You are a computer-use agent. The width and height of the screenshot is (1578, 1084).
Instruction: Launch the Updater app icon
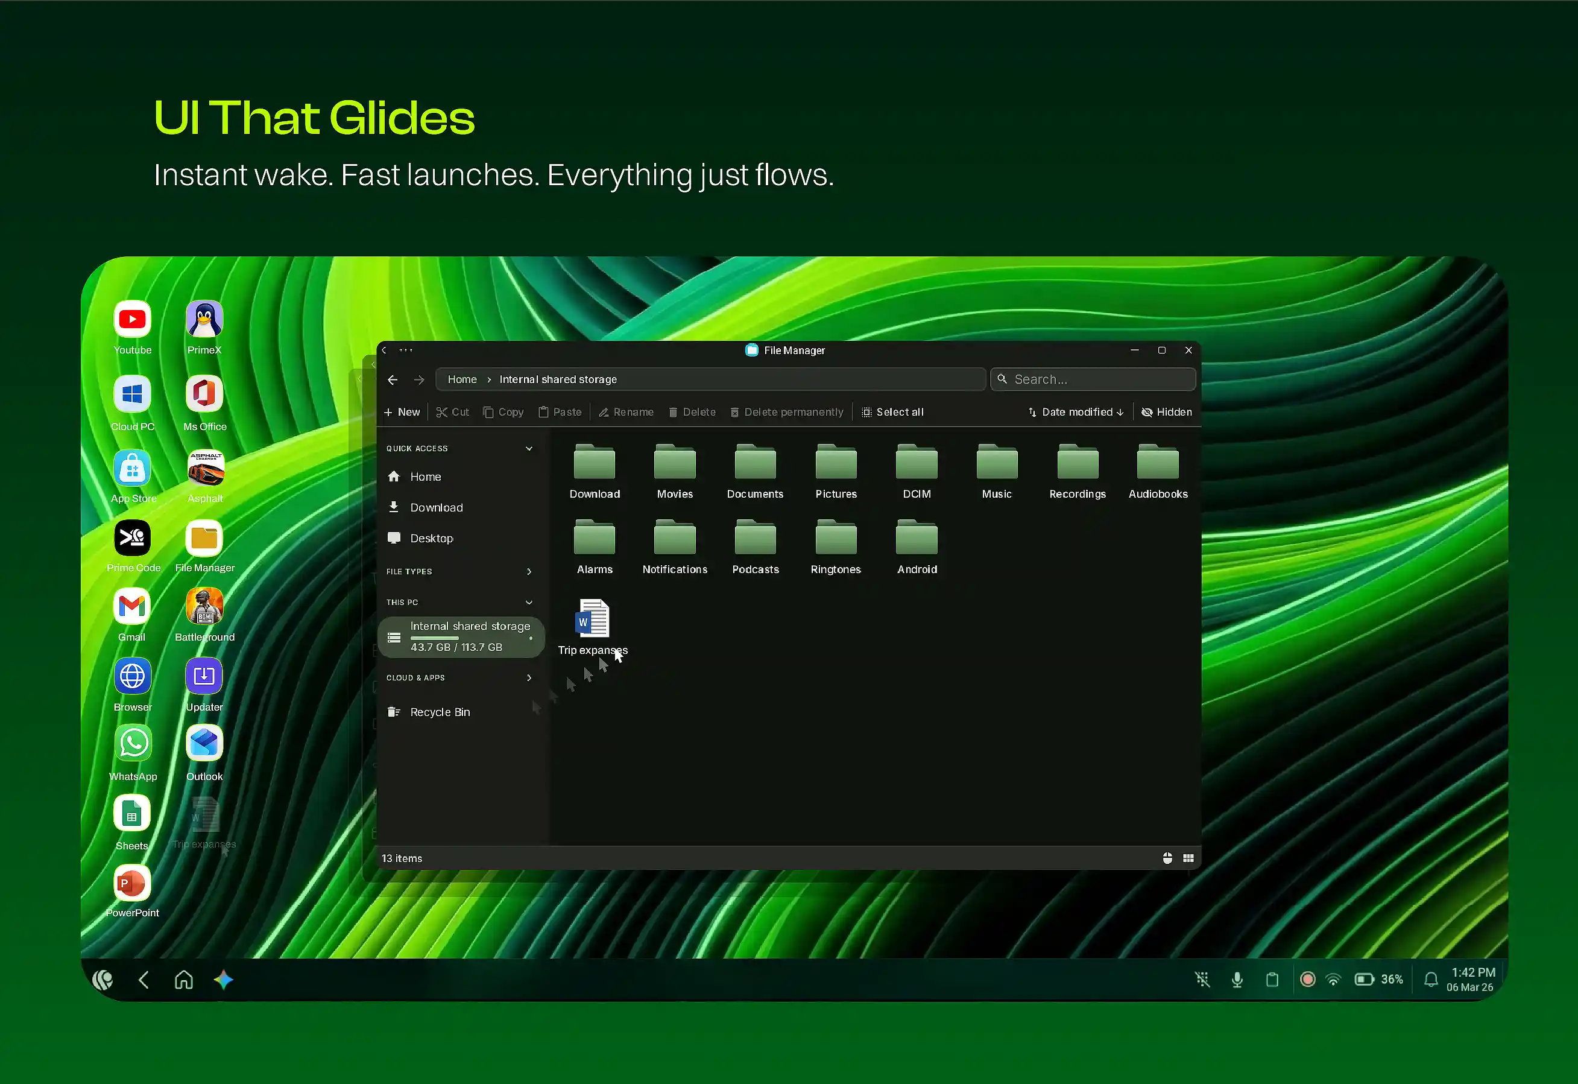[x=204, y=676]
